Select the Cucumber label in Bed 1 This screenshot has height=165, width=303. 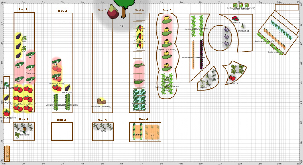(x=31, y=73)
